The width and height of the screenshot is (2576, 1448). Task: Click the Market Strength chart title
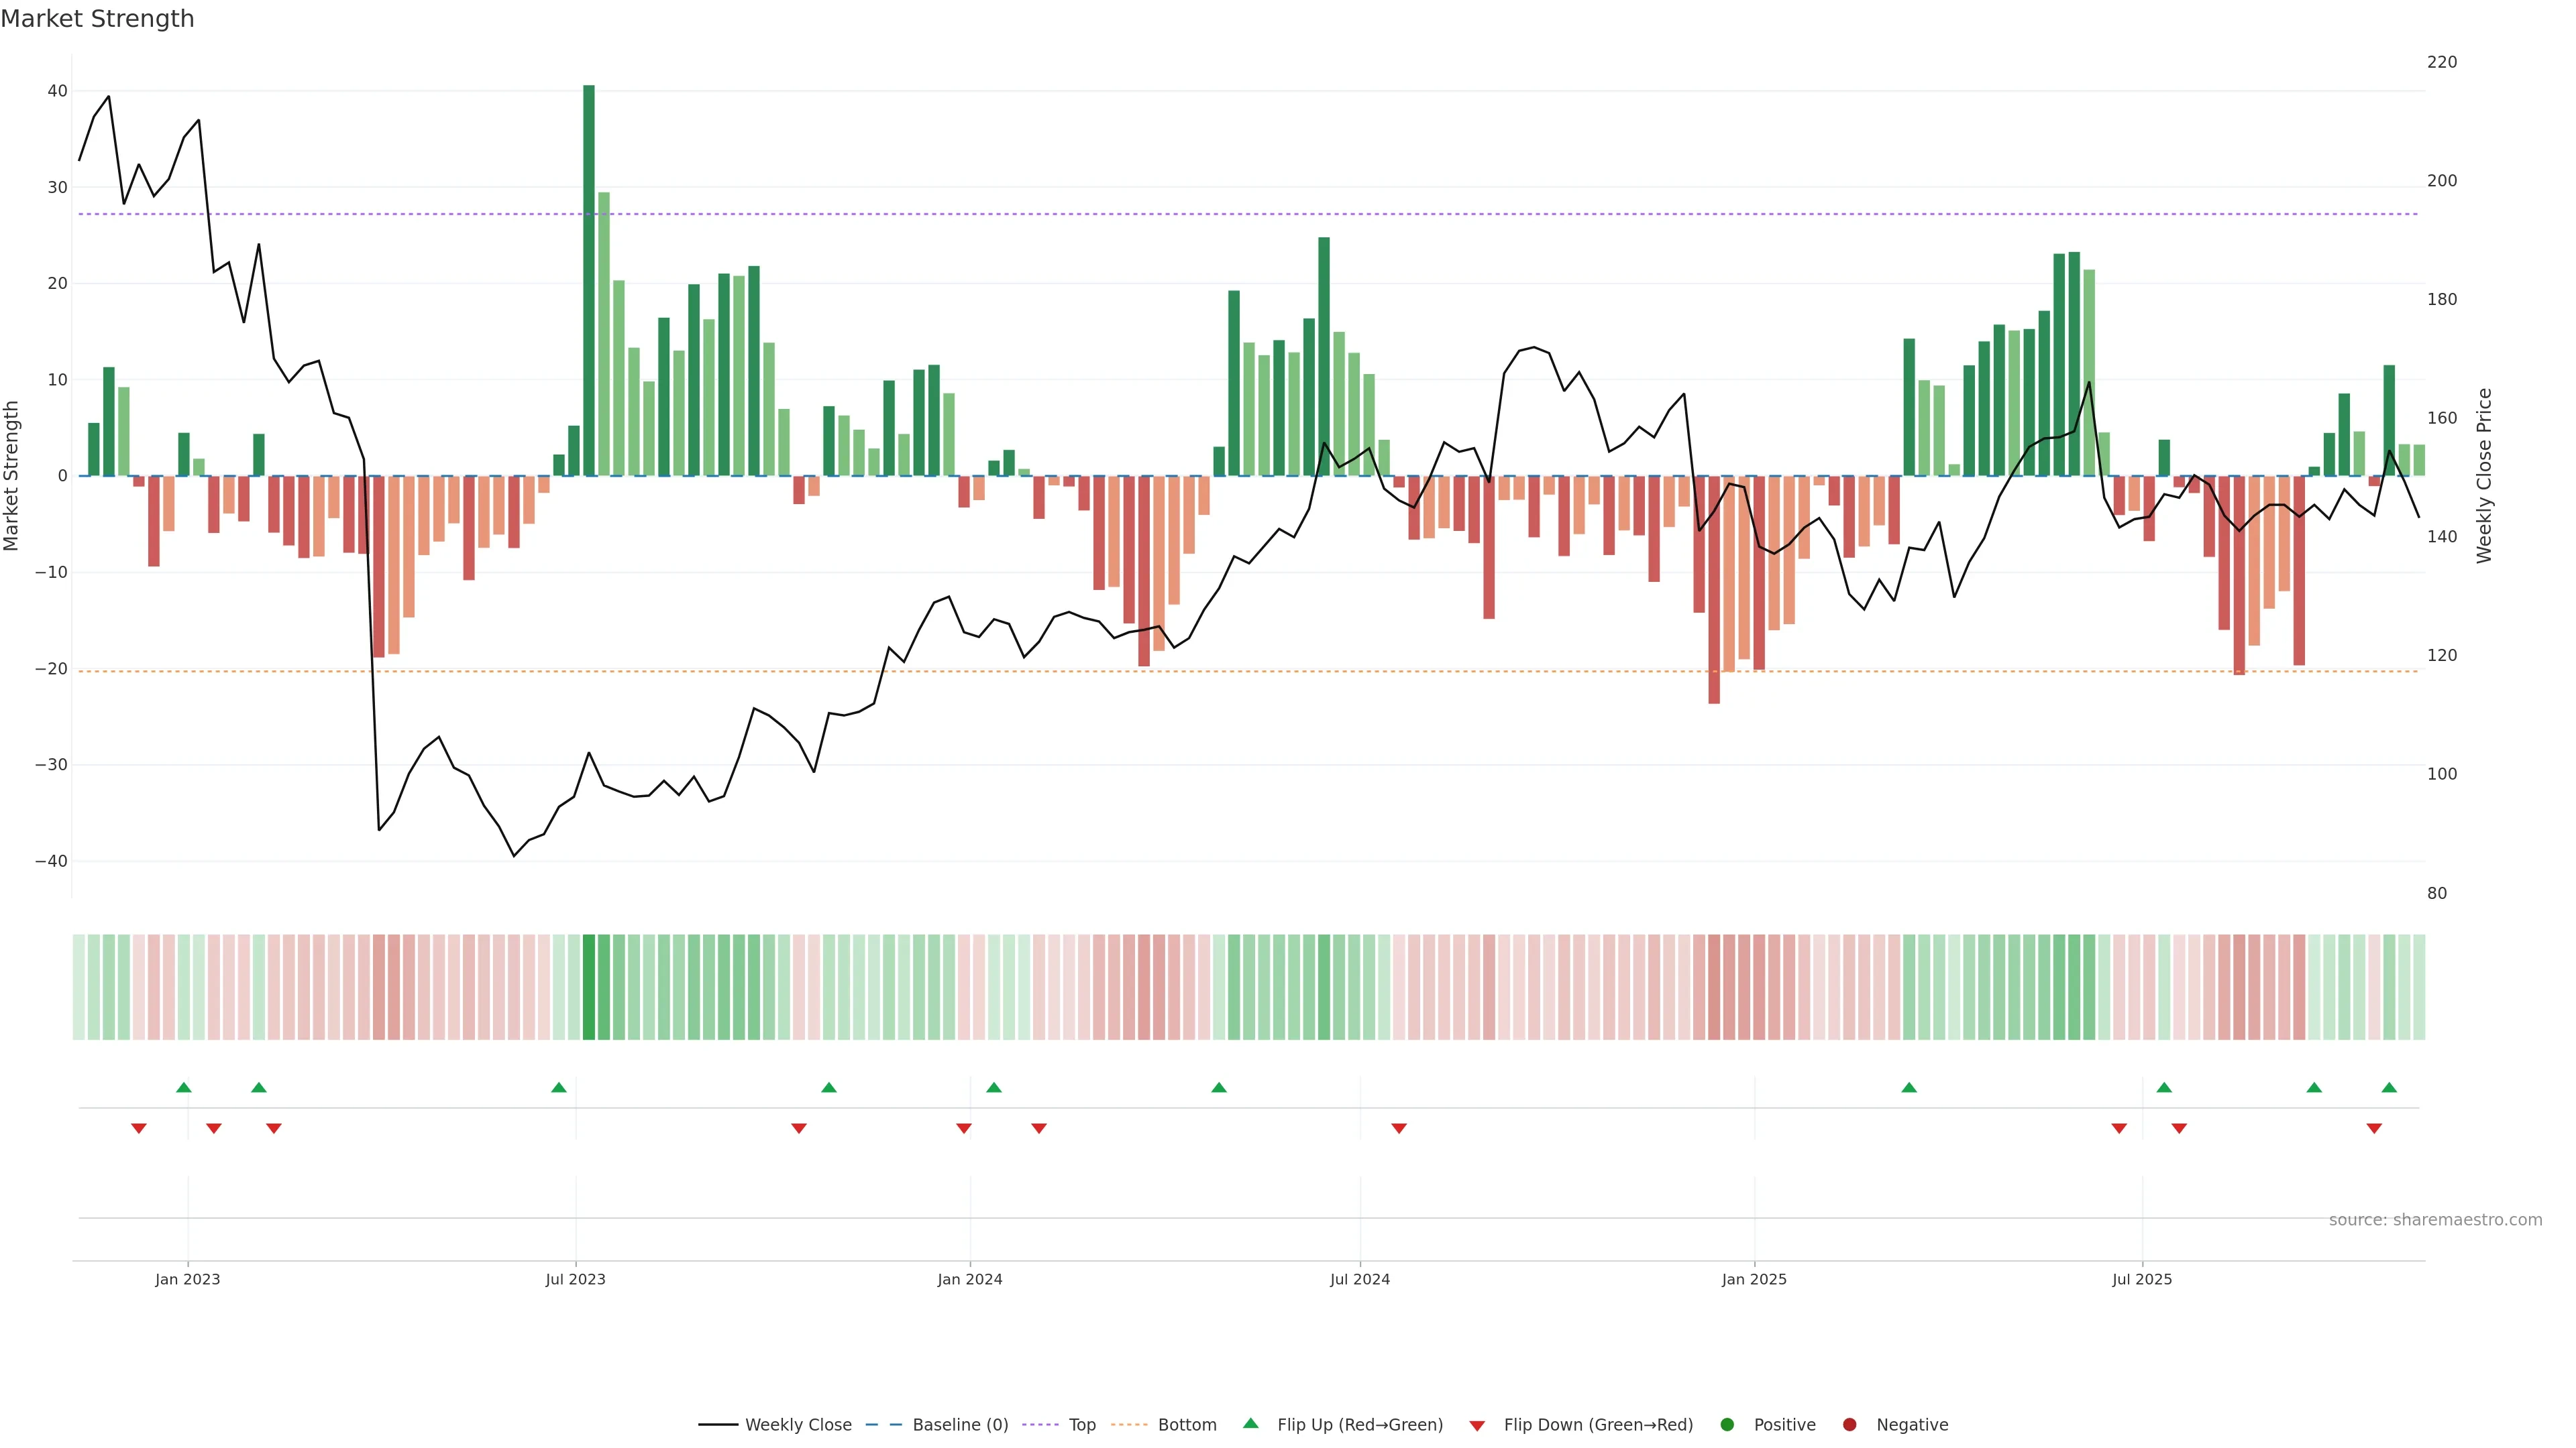(97, 19)
